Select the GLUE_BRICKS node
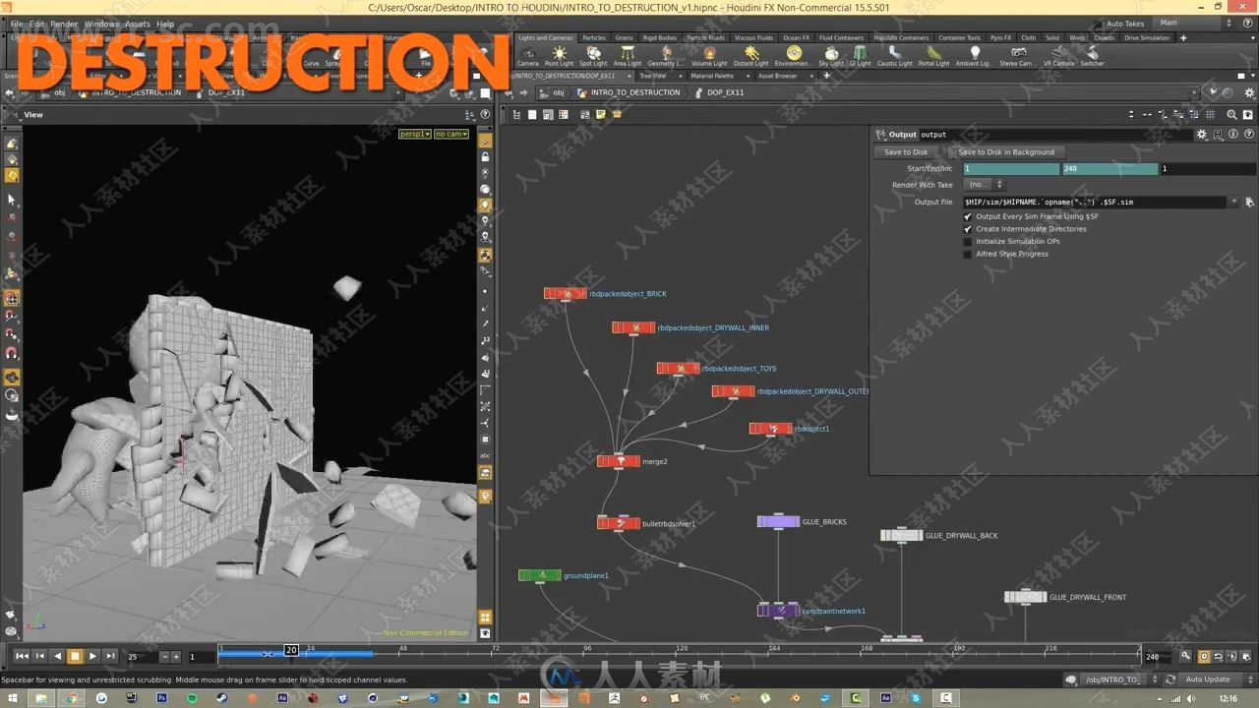Image resolution: width=1259 pixels, height=708 pixels. (778, 521)
